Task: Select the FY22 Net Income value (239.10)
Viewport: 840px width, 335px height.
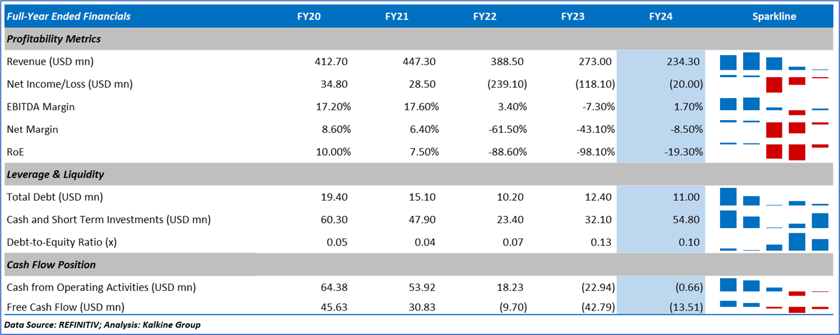Action: 506,84
